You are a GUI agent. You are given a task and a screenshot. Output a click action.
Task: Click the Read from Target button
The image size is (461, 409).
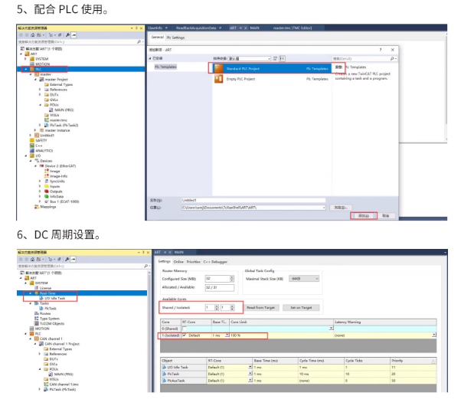pyautogui.click(x=261, y=308)
